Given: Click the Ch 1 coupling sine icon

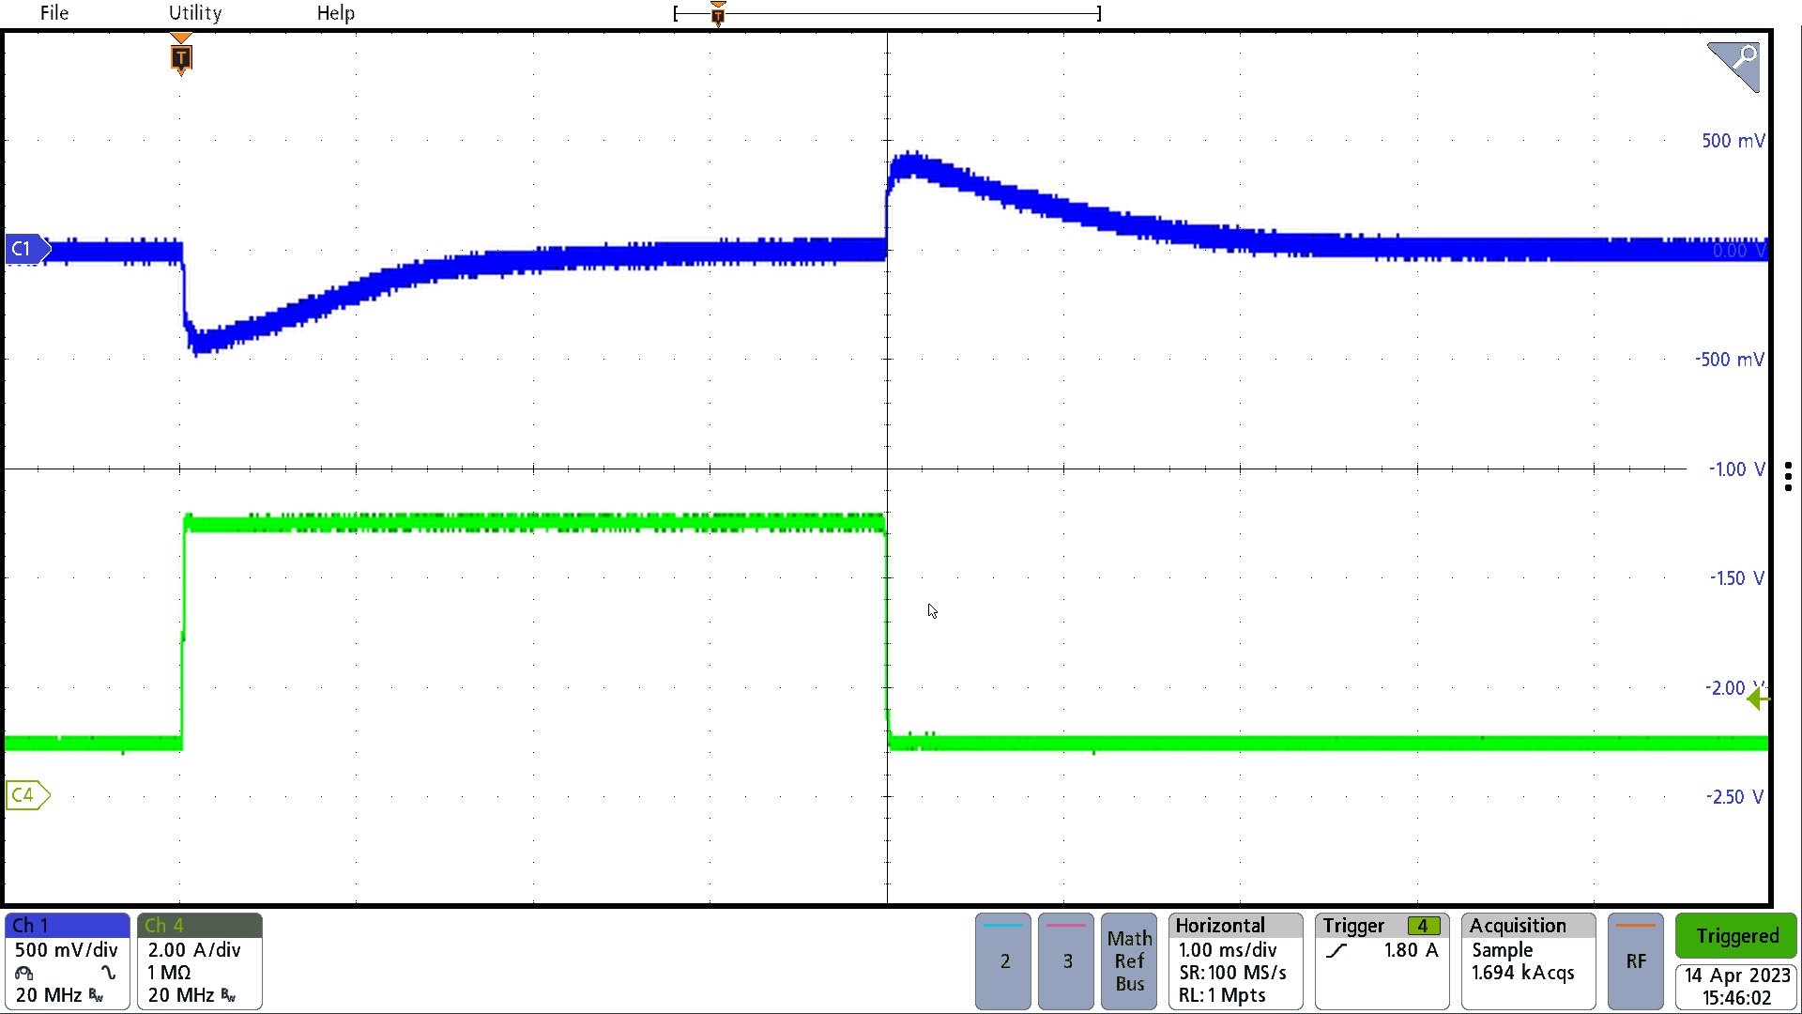Looking at the screenshot, I should click(109, 973).
